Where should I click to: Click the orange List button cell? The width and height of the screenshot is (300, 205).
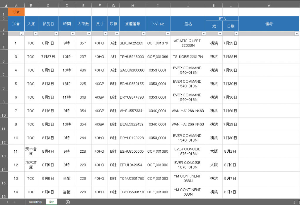click(x=16, y=12)
